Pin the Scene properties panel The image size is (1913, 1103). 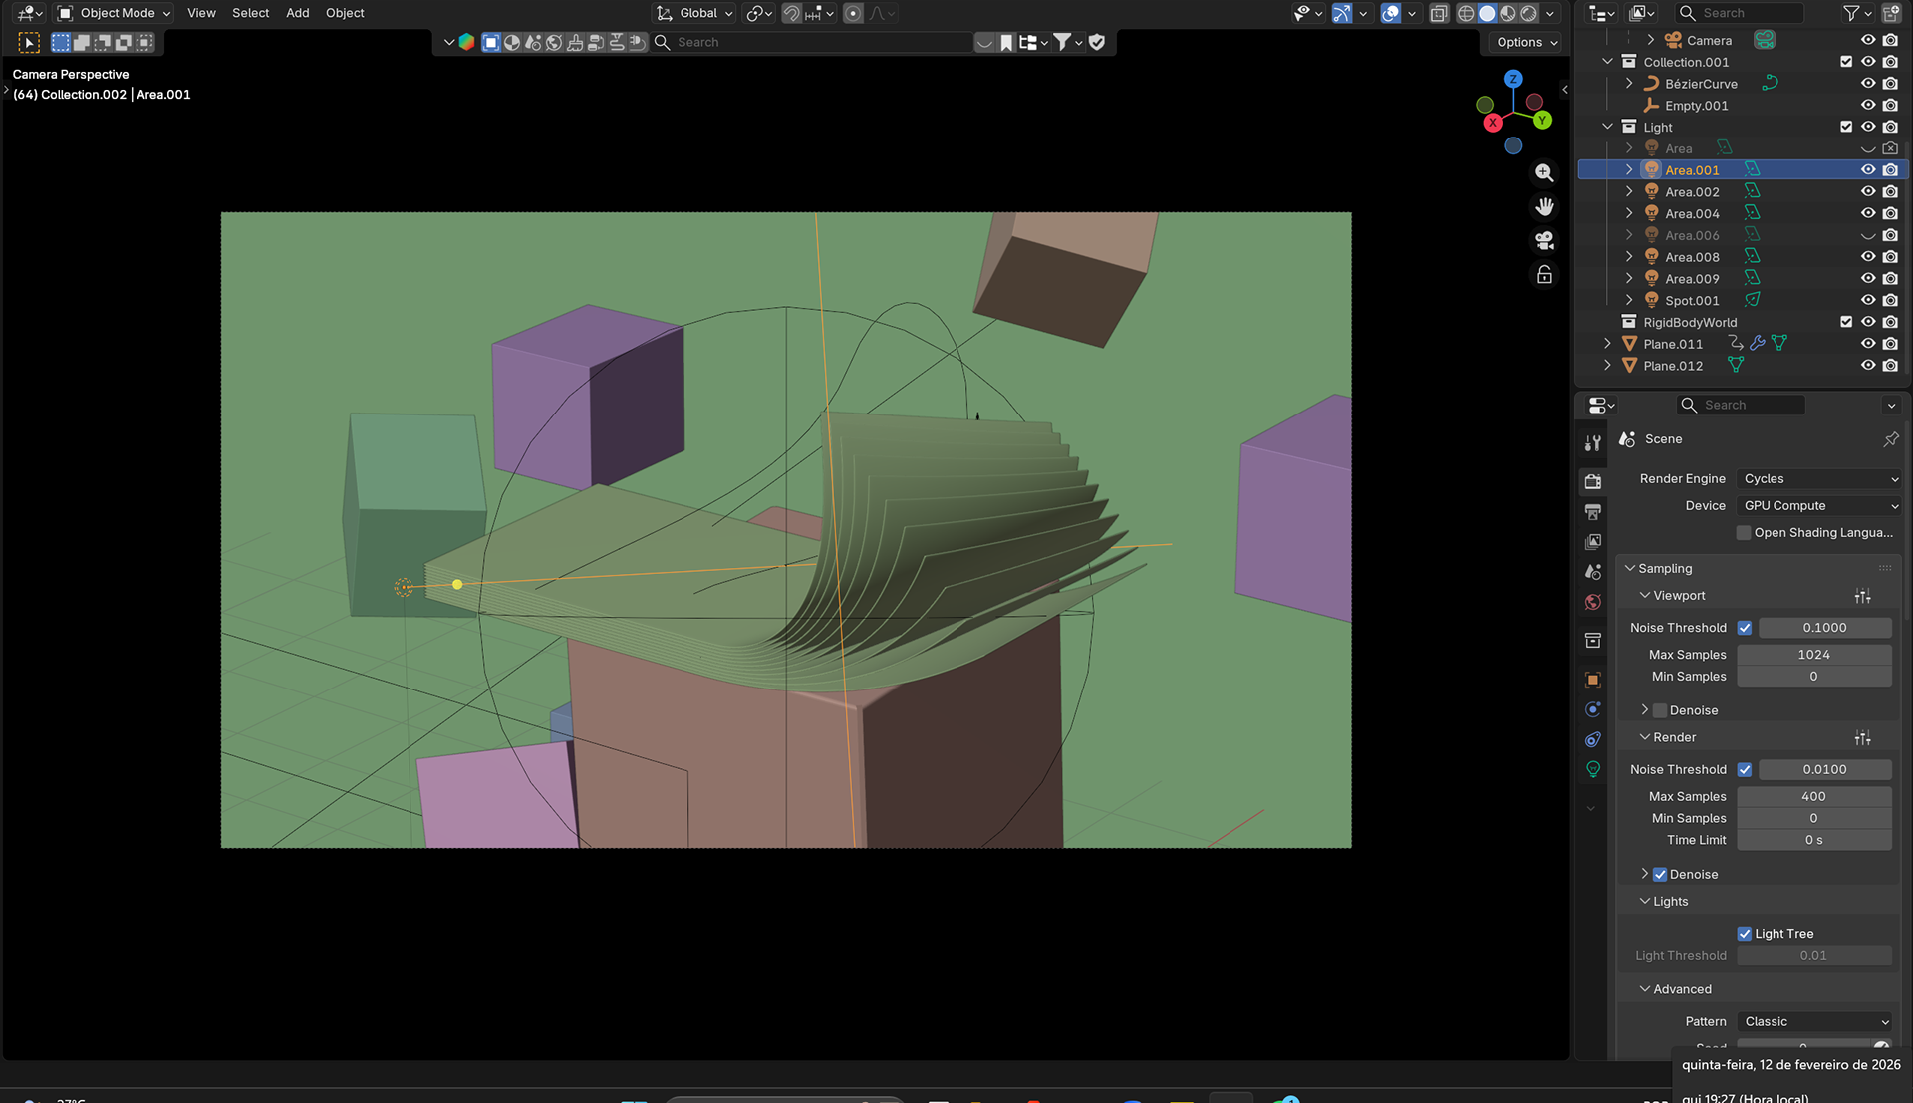1890,439
